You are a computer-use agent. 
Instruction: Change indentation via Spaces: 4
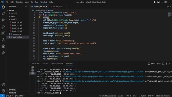pos(121,96)
